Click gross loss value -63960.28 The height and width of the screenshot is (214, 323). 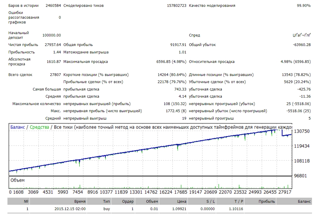(x=302, y=45)
